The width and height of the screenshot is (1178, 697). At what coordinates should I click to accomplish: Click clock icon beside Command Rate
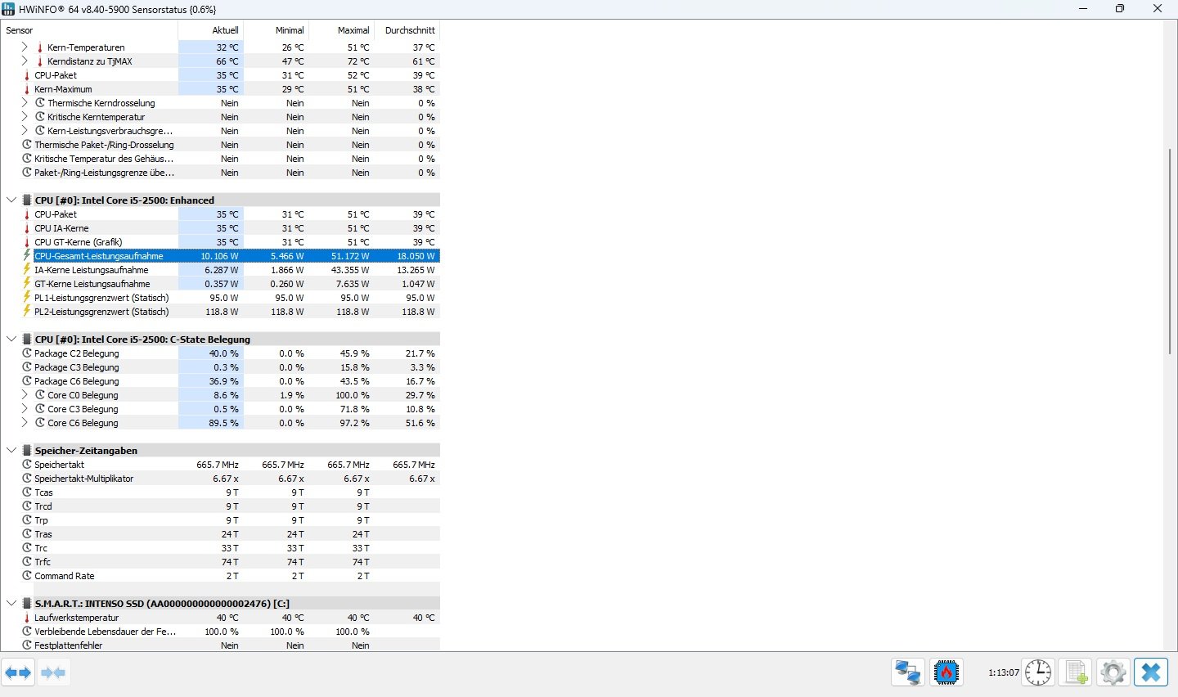point(27,576)
